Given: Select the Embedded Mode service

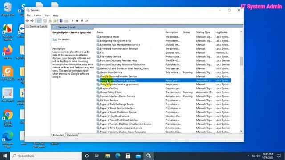Looking at the screenshot, I should (163, 37).
